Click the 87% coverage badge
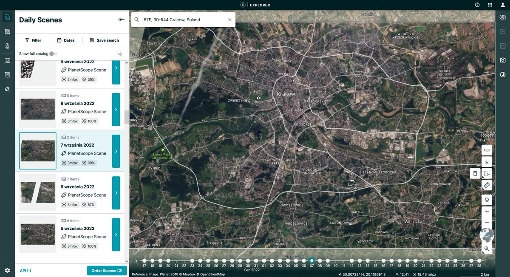510x277 pixels. pyautogui.click(x=89, y=204)
